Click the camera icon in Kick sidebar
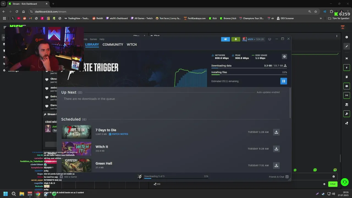Viewport: 352px width, 198px height. point(346,105)
